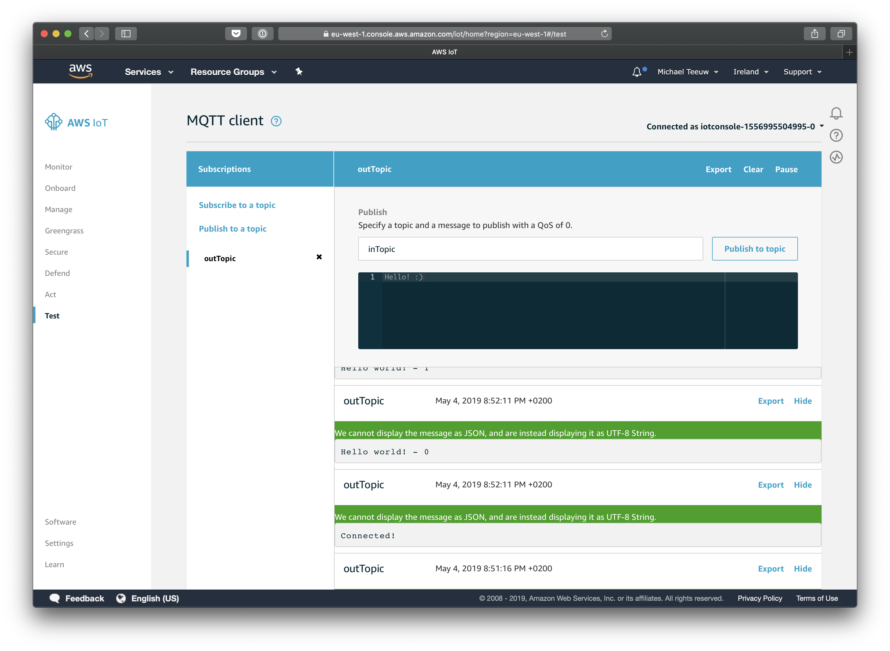
Task: Go to Monitor in the sidebar
Action: click(x=59, y=167)
